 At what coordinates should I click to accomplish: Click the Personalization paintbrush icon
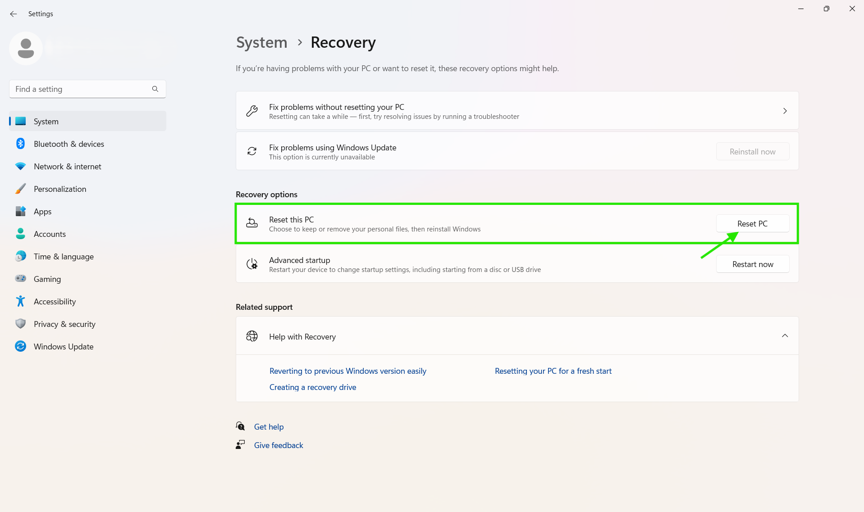[x=20, y=189]
